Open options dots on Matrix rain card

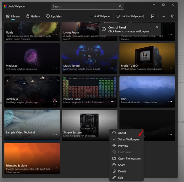pyautogui.click(x=170, y=35)
